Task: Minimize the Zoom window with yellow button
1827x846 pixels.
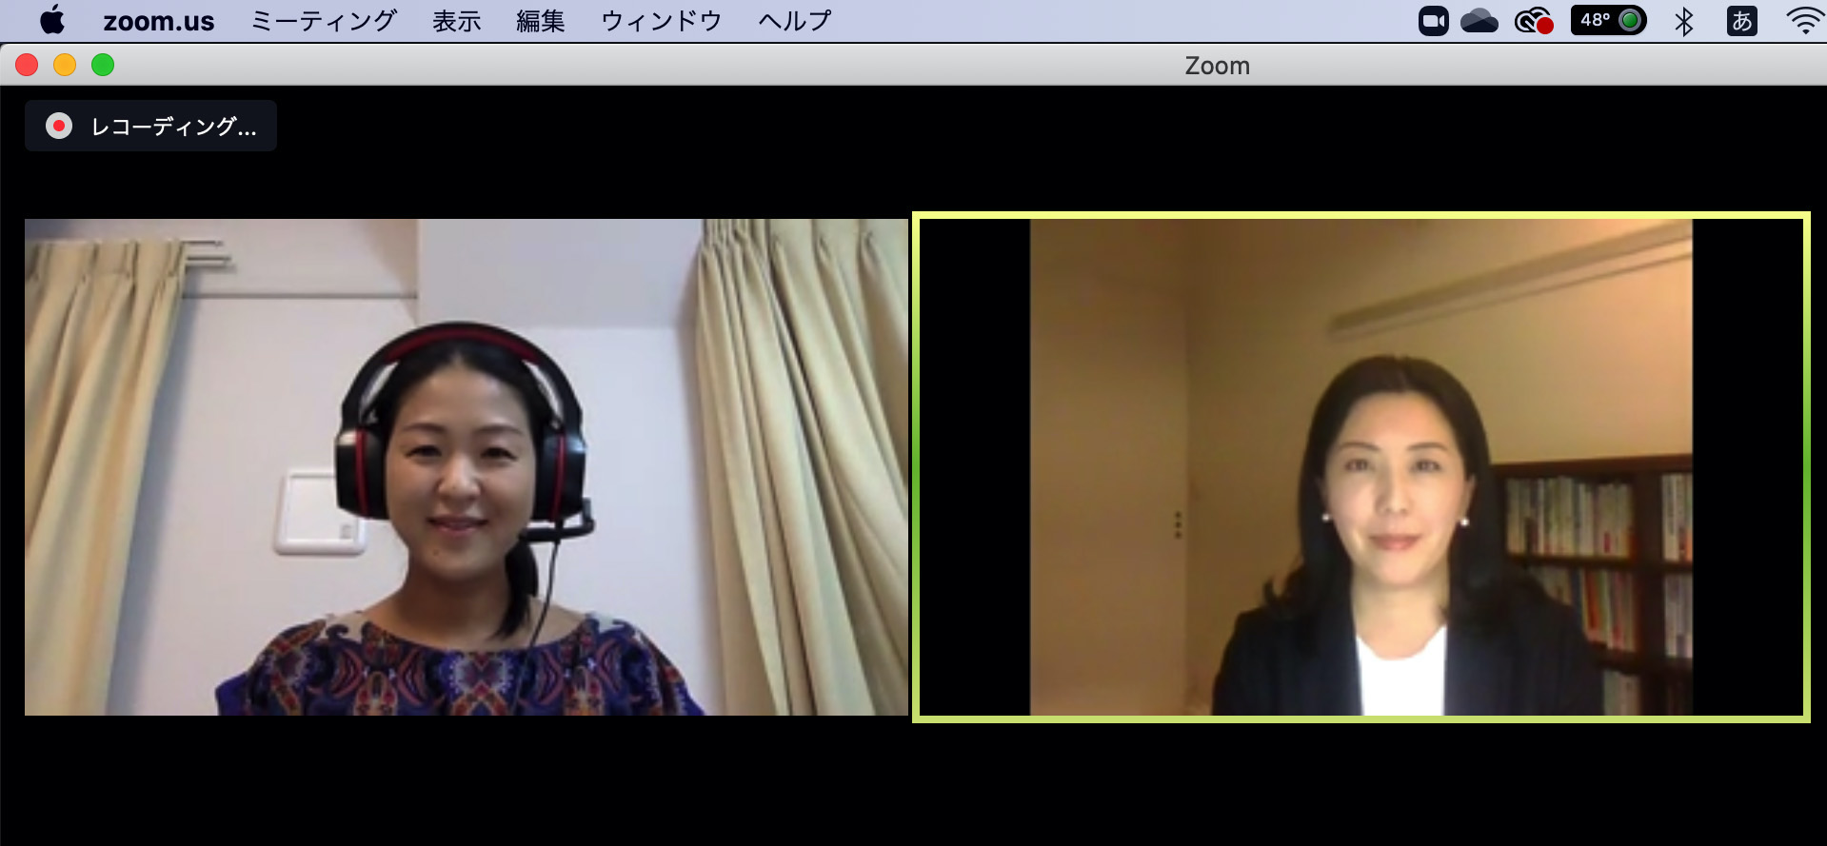Action: point(65,65)
